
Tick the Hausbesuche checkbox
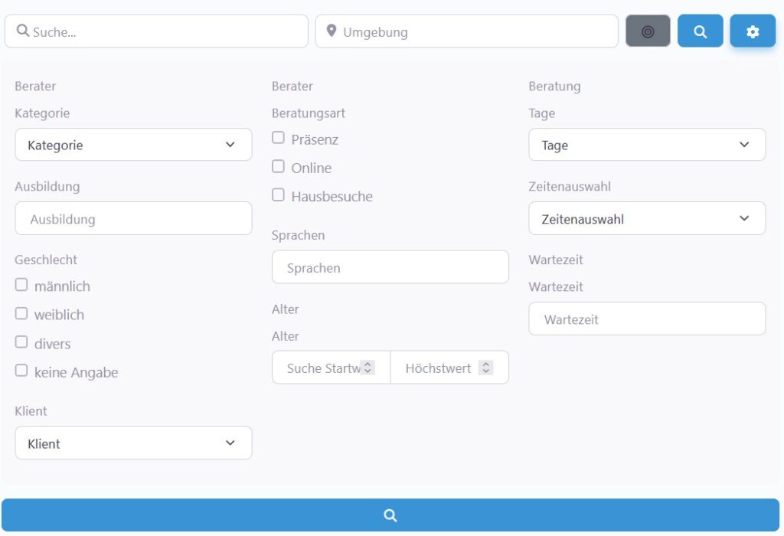(x=279, y=195)
